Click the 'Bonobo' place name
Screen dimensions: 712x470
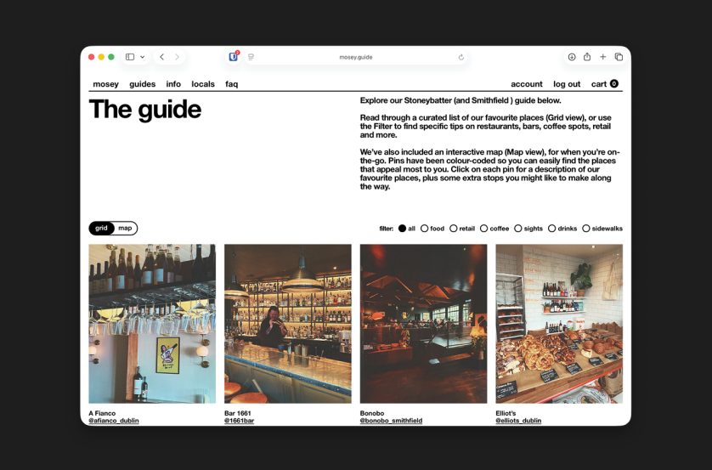(372, 413)
